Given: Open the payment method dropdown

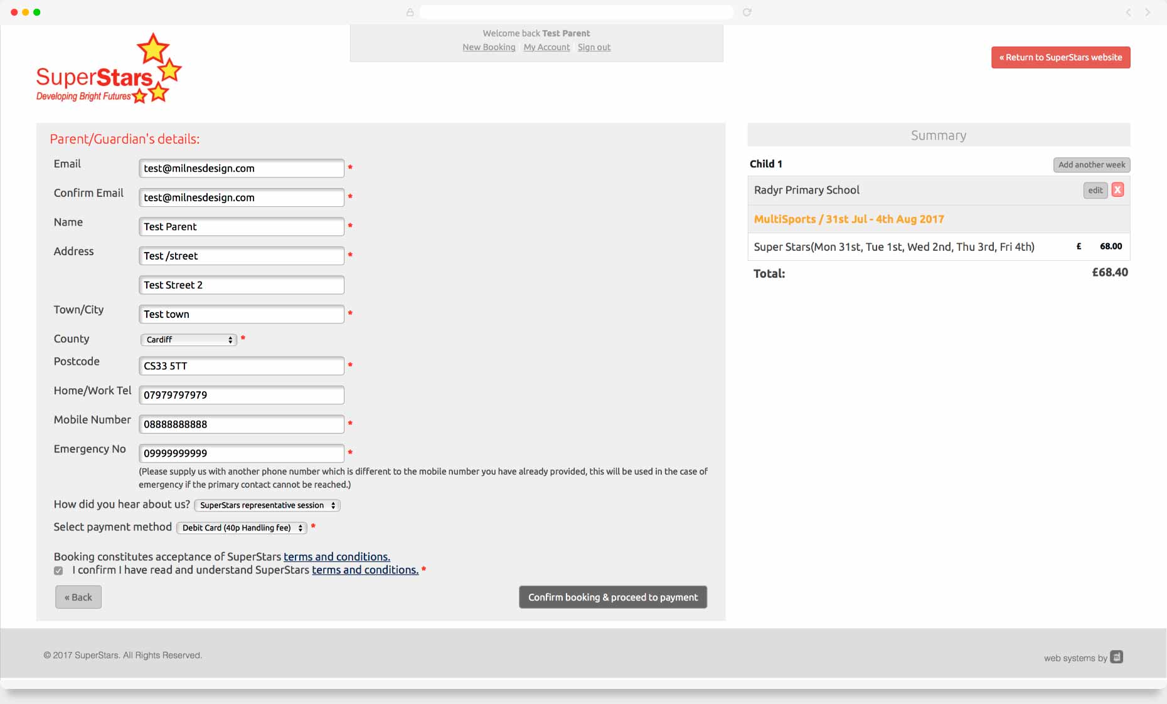Looking at the screenshot, I should click(x=242, y=528).
